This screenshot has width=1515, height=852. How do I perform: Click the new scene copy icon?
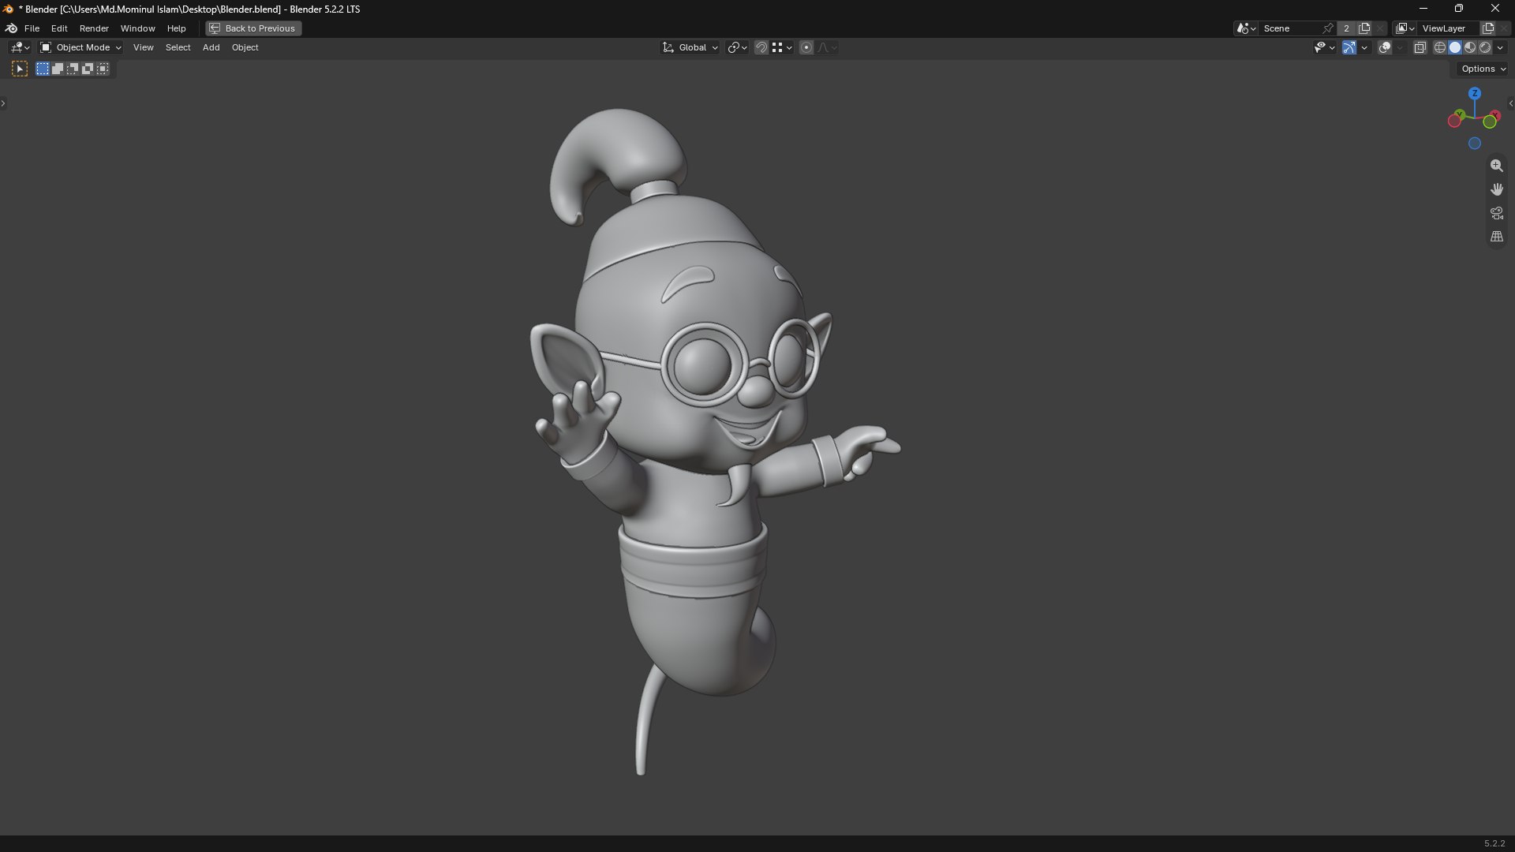pyautogui.click(x=1364, y=28)
